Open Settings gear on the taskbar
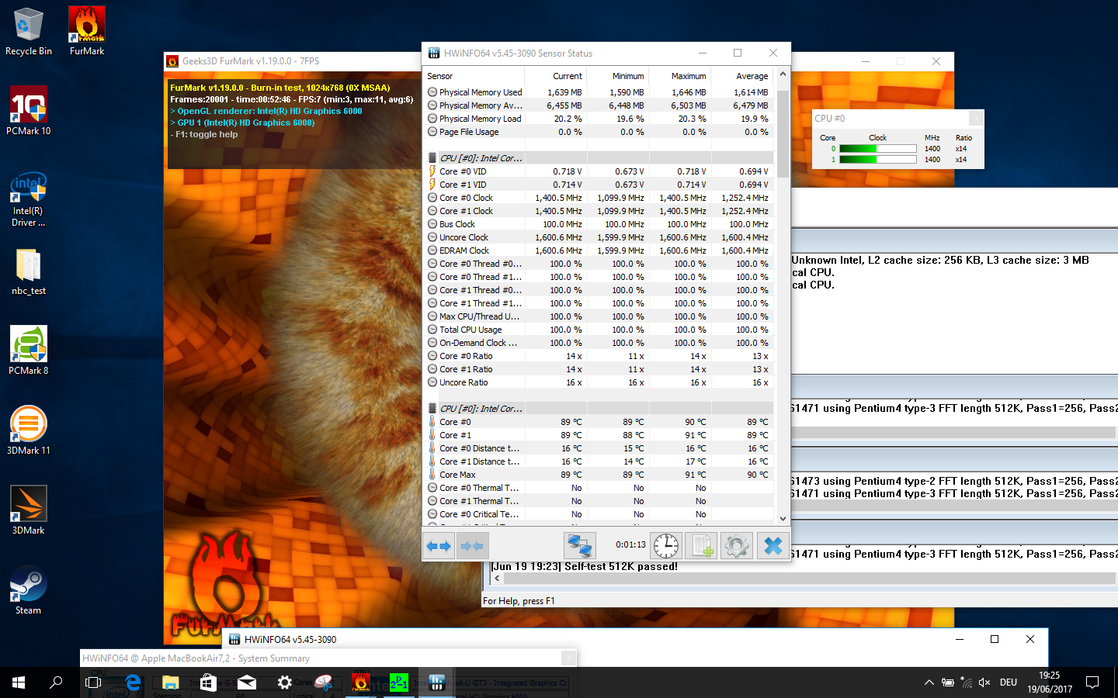This screenshot has height=698, width=1118. point(284,682)
